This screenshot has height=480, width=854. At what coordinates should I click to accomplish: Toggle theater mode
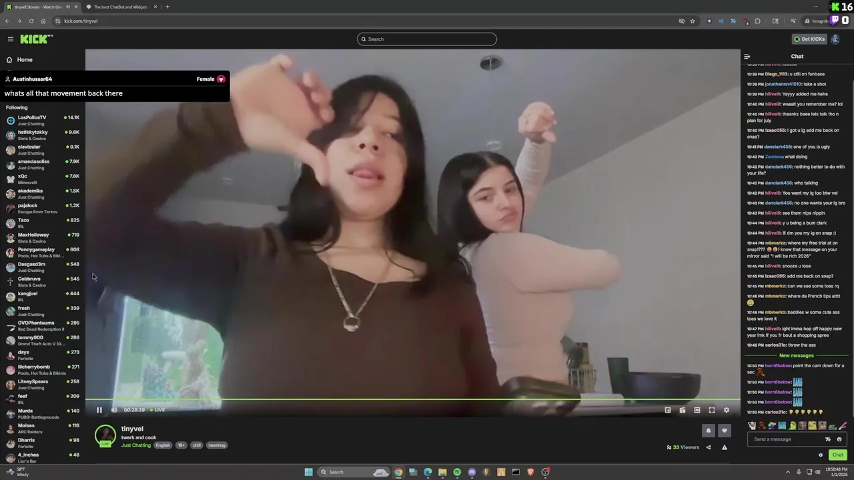(x=697, y=410)
